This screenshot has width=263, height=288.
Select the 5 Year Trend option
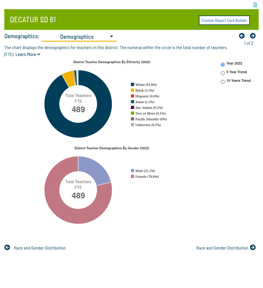[223, 73]
